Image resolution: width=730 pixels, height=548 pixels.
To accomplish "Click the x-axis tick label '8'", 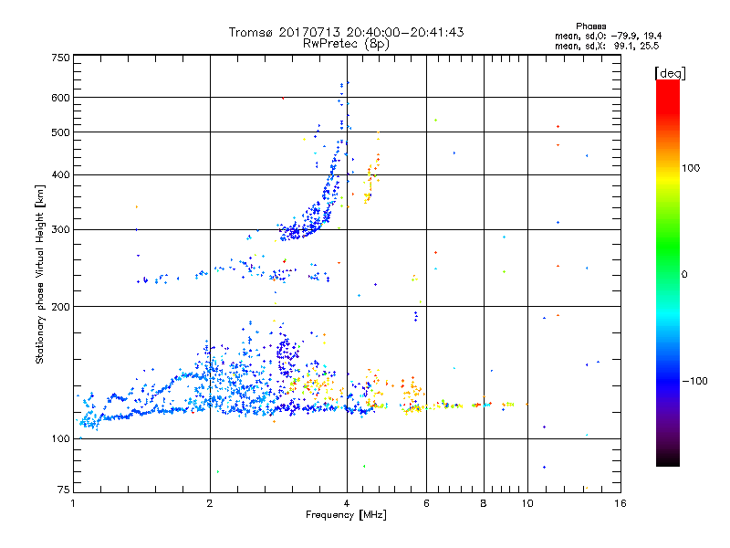I will tap(484, 503).
